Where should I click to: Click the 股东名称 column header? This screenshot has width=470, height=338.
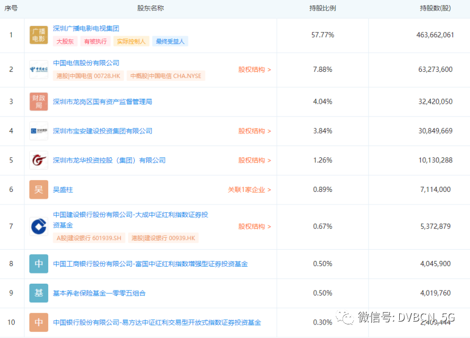(x=151, y=8)
